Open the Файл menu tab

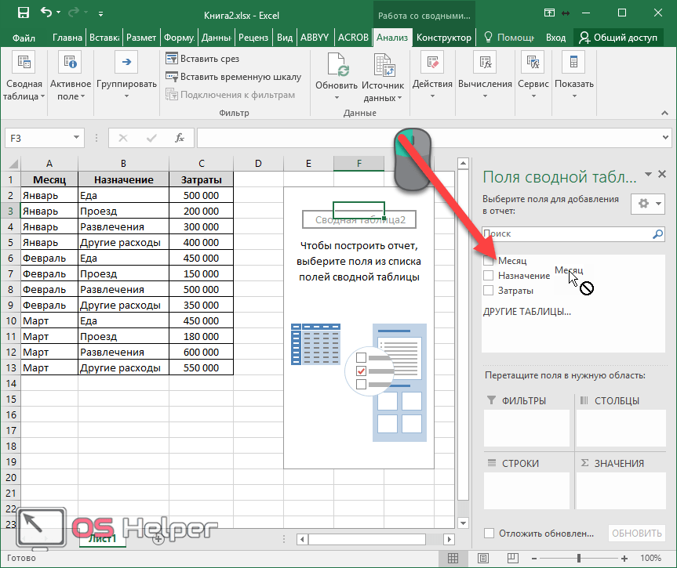(x=24, y=38)
